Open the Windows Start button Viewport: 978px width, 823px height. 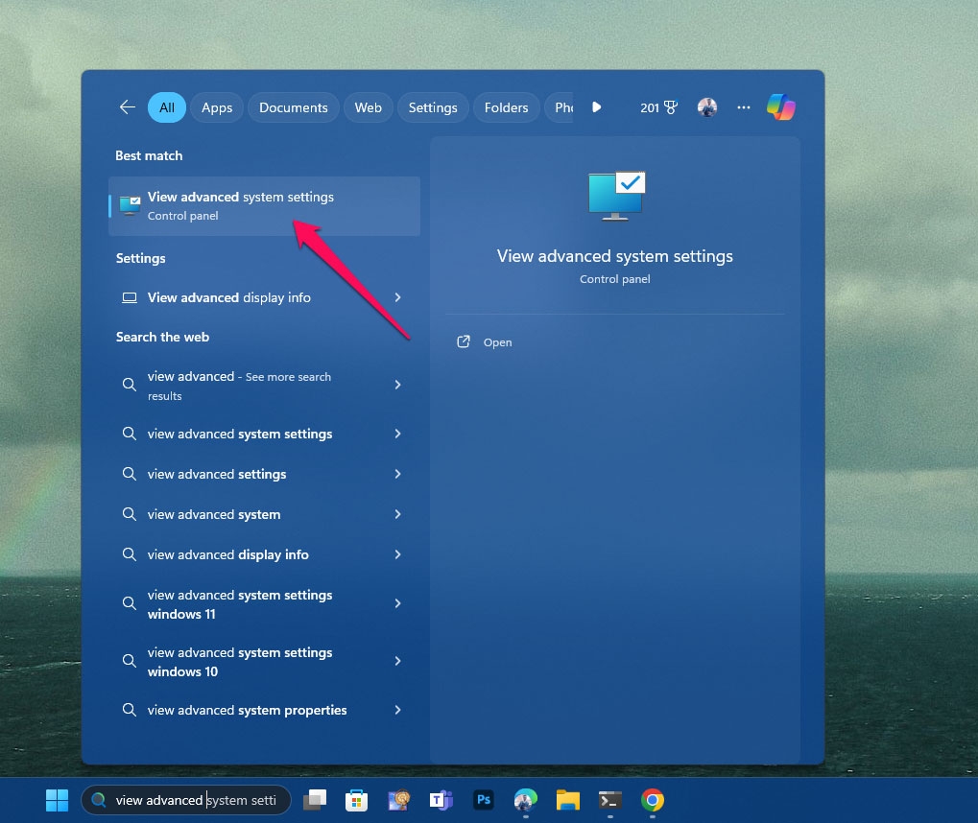[57, 800]
